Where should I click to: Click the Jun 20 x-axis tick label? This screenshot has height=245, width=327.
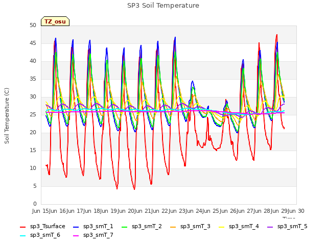pyautogui.click(x=126, y=211)
